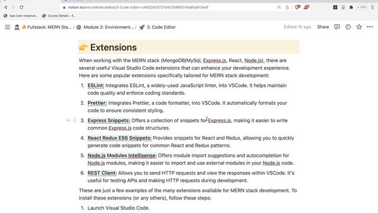Open the extensions puzzle-piece menu
This screenshot has height=213, width=378.
coord(351,7)
